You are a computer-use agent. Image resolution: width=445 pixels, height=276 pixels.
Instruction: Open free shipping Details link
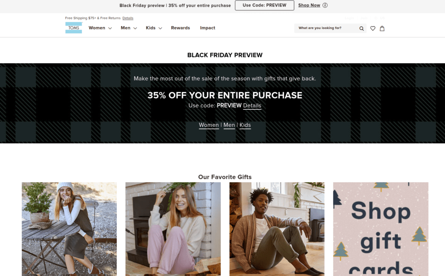(x=128, y=18)
